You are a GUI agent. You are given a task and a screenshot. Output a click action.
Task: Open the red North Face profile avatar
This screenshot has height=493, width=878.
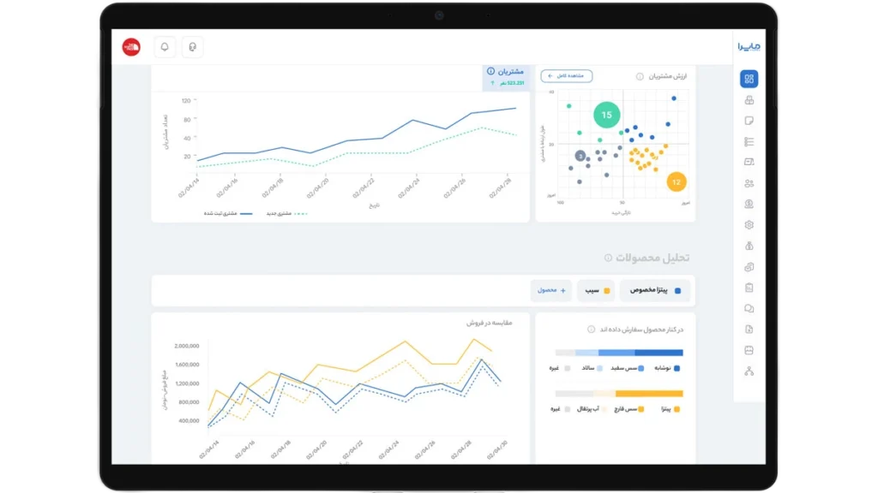click(131, 47)
